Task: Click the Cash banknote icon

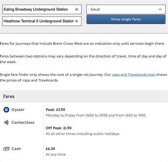Action: (x=6, y=149)
